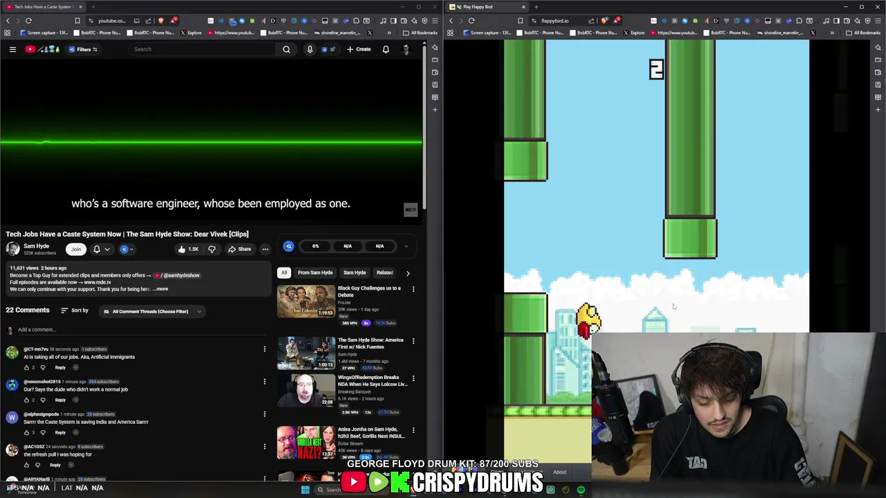This screenshot has height=498, width=886.
Task: Open All Bookmarks folder in the YouTube window
Action: [421, 33]
